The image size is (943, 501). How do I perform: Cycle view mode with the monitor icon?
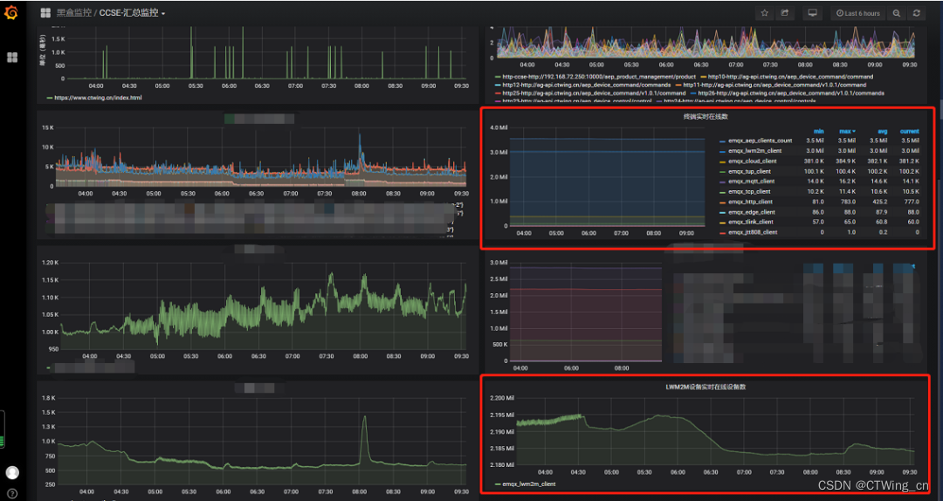click(x=813, y=13)
